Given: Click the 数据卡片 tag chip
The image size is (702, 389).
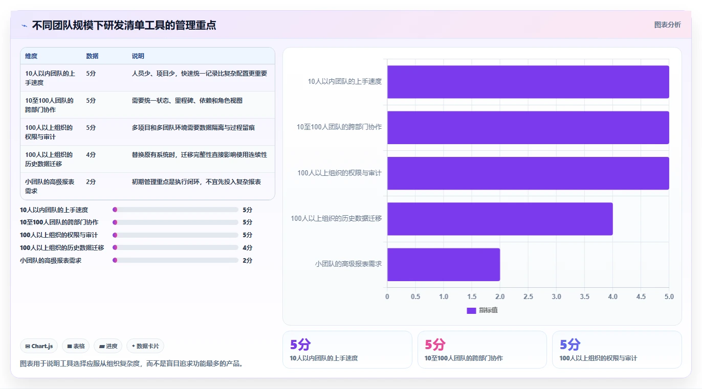Looking at the screenshot, I should pos(145,346).
